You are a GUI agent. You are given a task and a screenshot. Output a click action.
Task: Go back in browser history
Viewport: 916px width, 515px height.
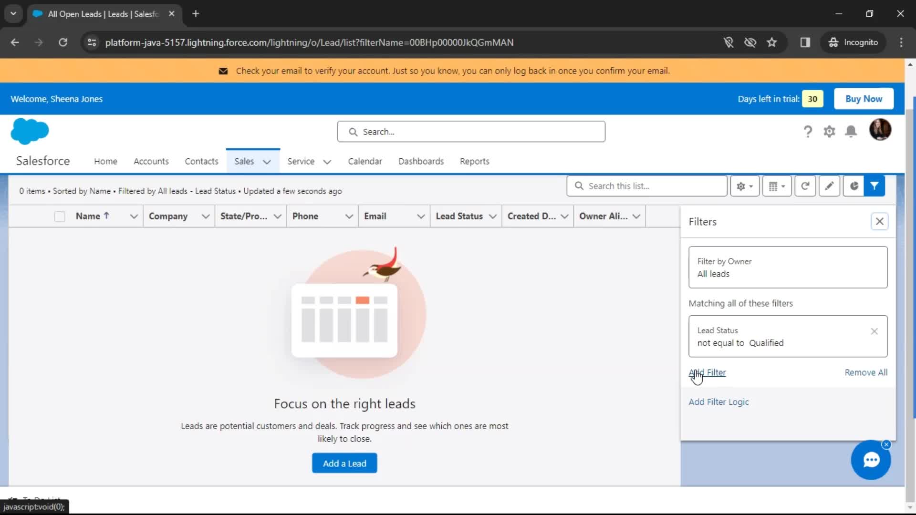click(x=15, y=42)
